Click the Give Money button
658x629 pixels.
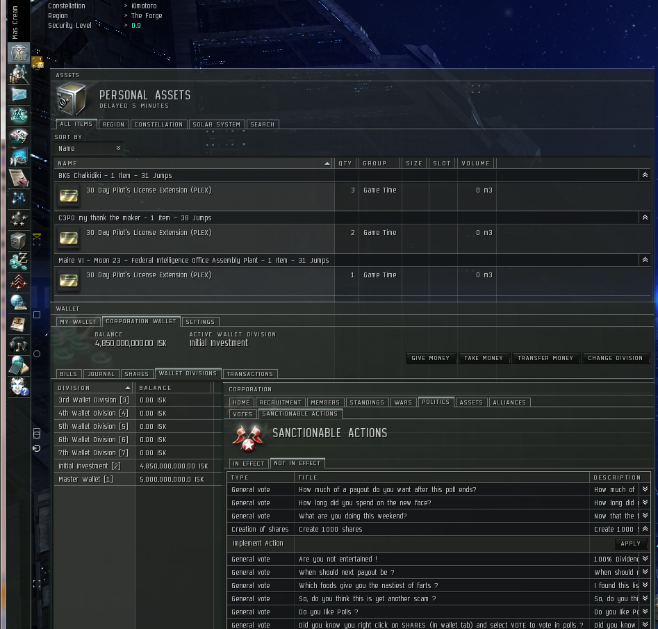(x=431, y=358)
